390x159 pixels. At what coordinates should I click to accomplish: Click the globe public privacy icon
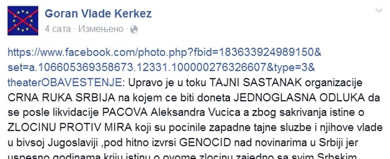tap(134, 29)
